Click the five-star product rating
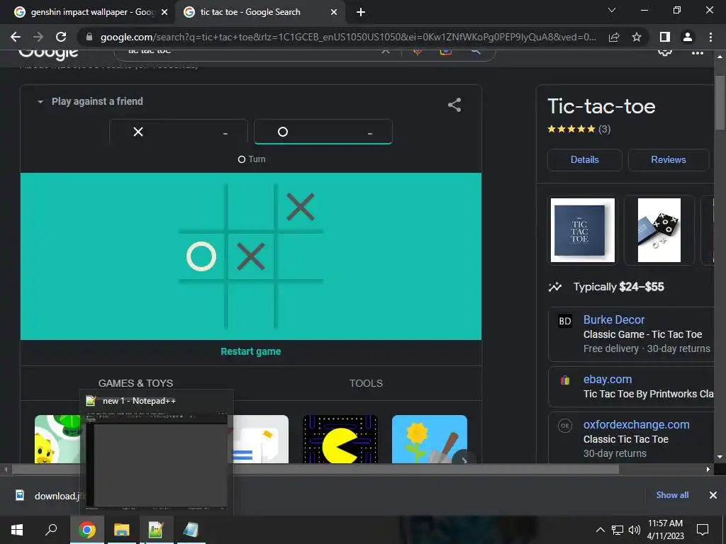This screenshot has width=726, height=544. click(571, 129)
